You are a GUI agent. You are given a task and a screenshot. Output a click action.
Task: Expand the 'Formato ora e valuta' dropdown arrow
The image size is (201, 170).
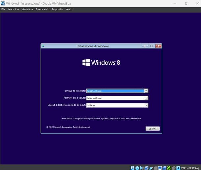(x=146, y=98)
